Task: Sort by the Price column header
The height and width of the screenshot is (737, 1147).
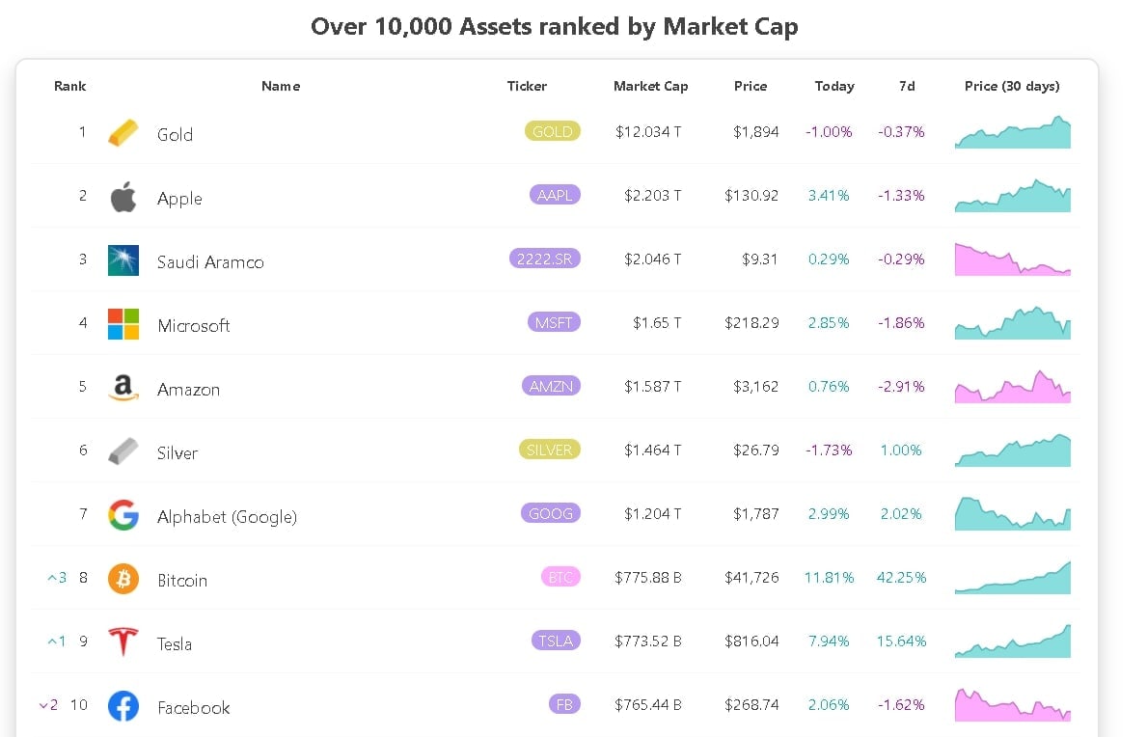Action: (x=750, y=86)
